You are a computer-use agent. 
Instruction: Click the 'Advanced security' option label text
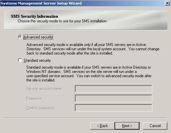[x=38, y=37]
